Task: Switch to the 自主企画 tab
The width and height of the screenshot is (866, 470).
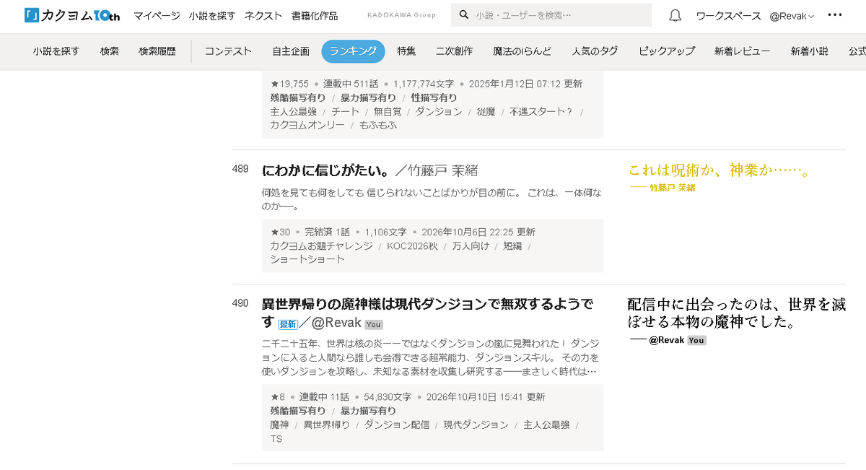Action: 291,51
